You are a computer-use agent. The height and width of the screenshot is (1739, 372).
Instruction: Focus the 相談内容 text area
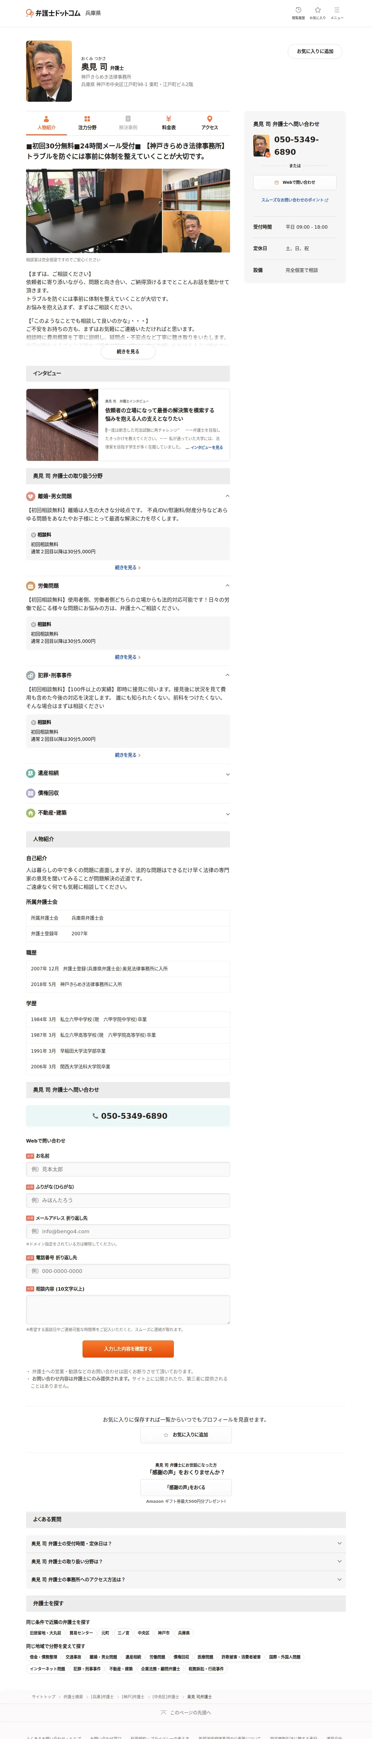[x=128, y=1310]
